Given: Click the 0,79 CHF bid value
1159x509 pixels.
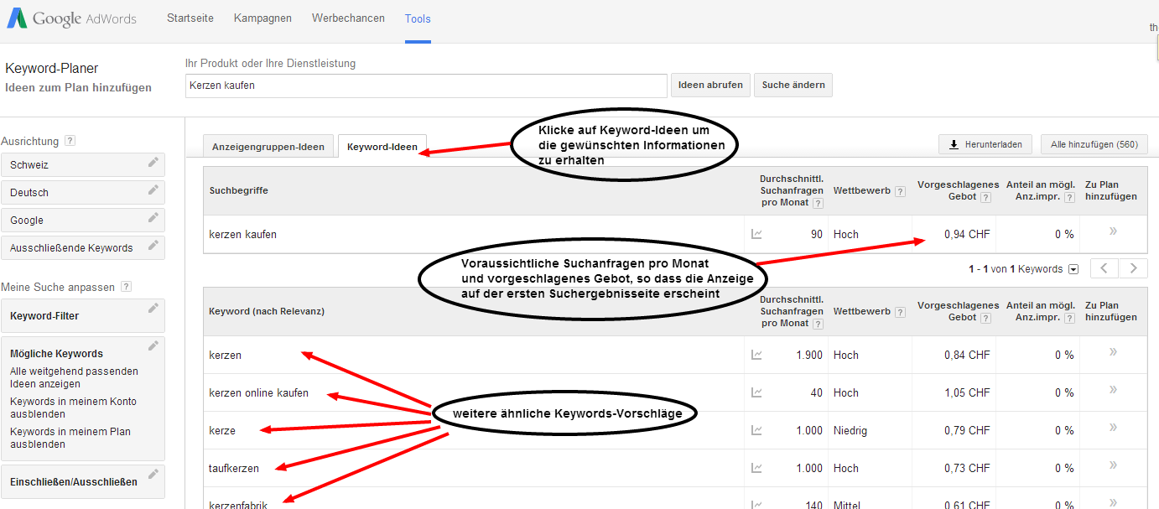Looking at the screenshot, I should pyautogui.click(x=967, y=430).
